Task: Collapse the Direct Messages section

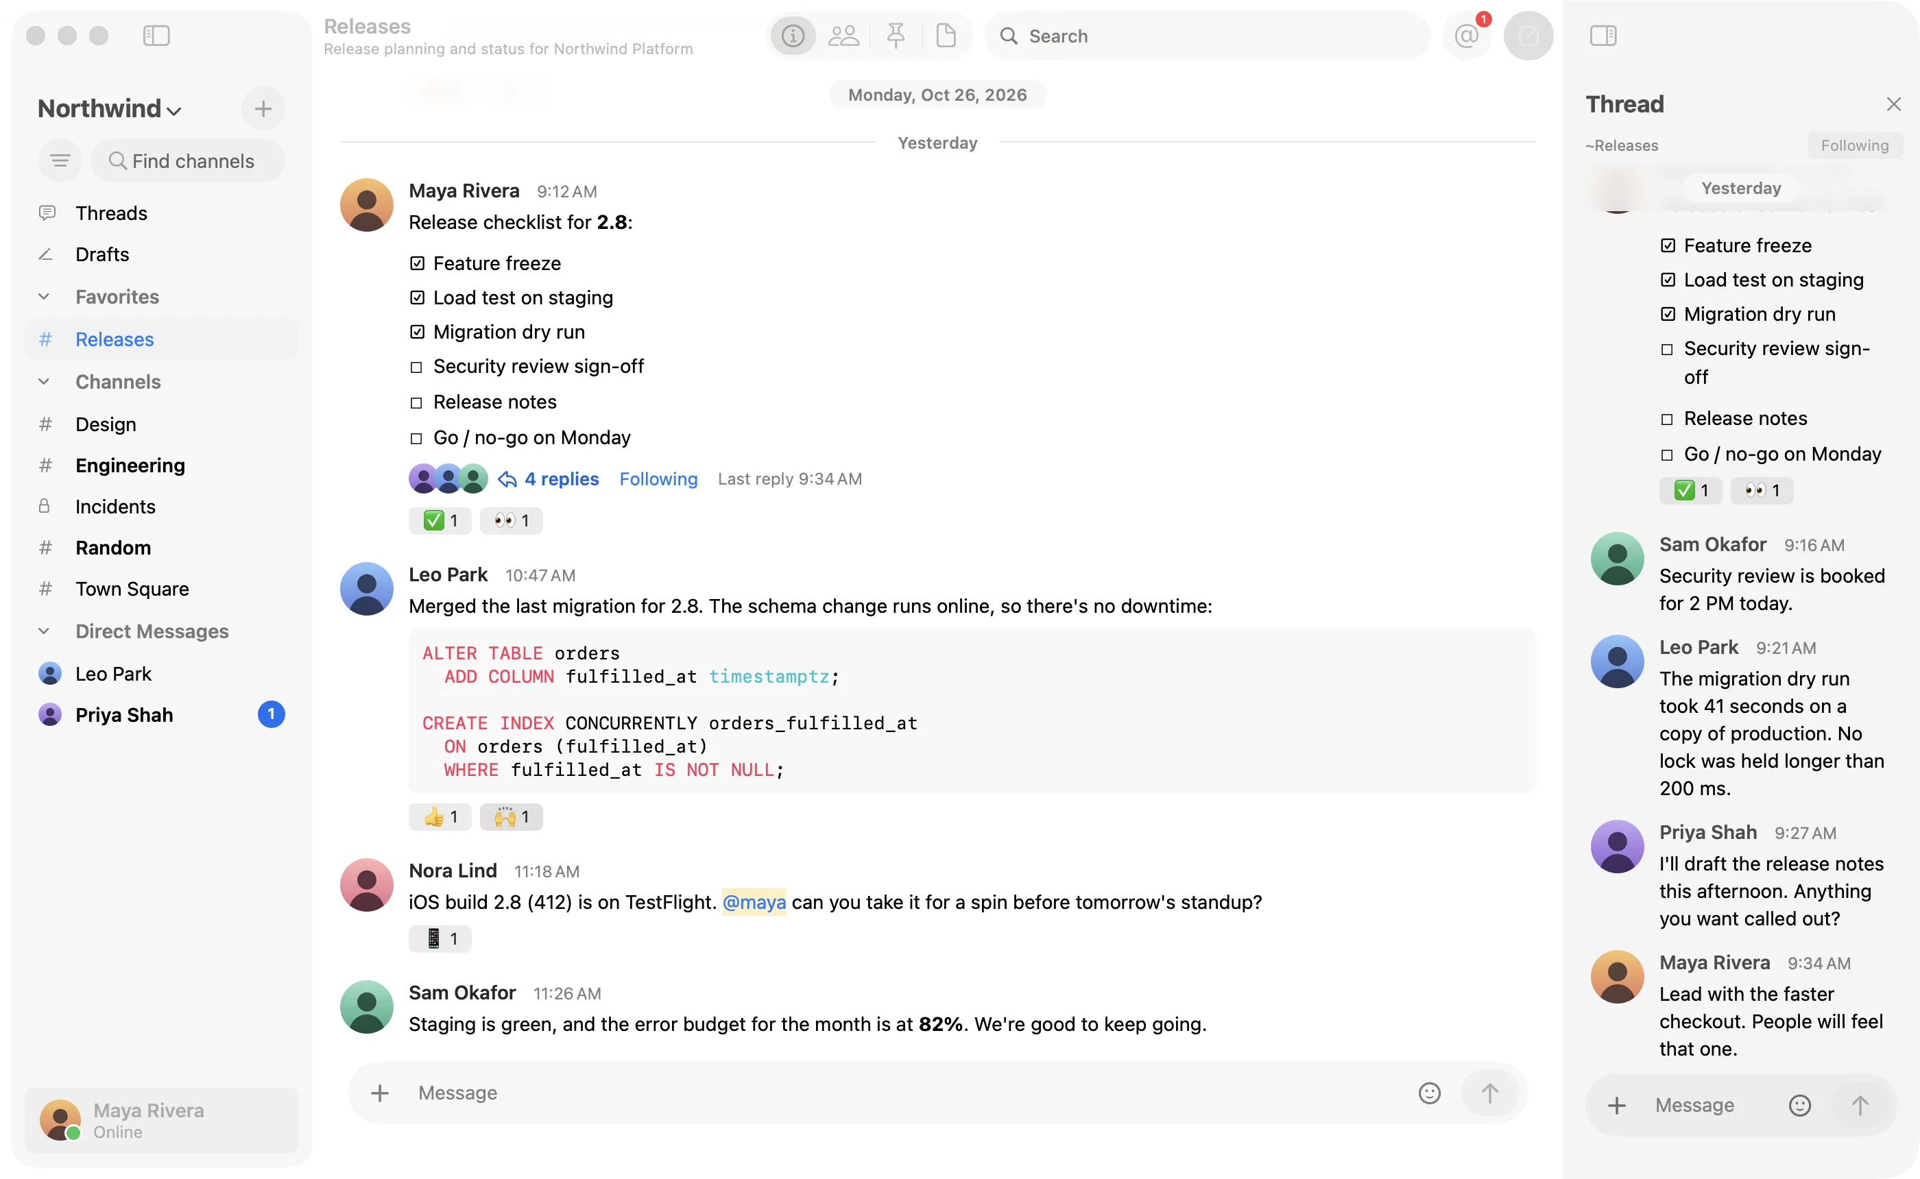Action: coord(45,631)
